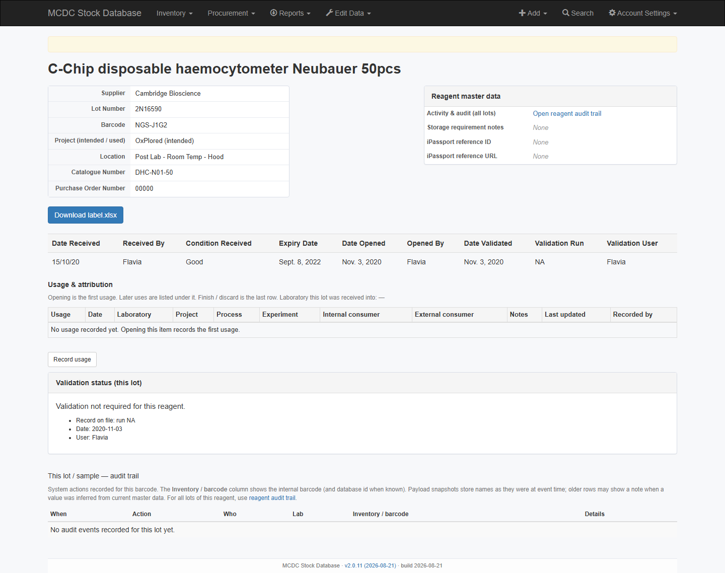Click the Condition Received value Good
The width and height of the screenshot is (725, 573).
194,262
